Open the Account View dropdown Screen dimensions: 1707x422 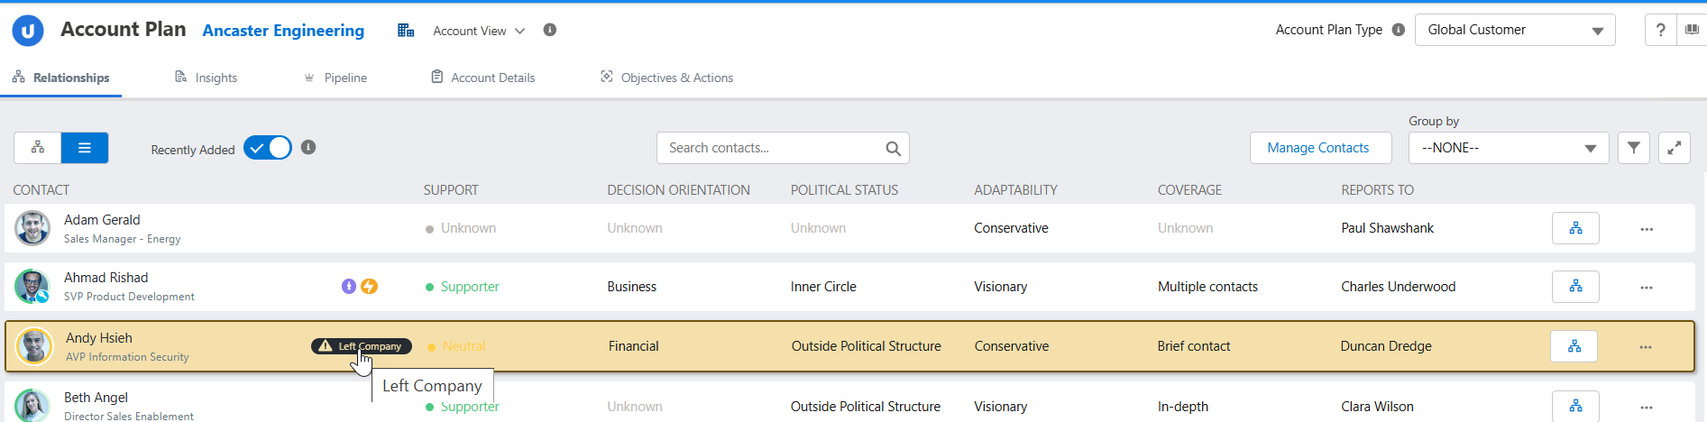(x=479, y=31)
